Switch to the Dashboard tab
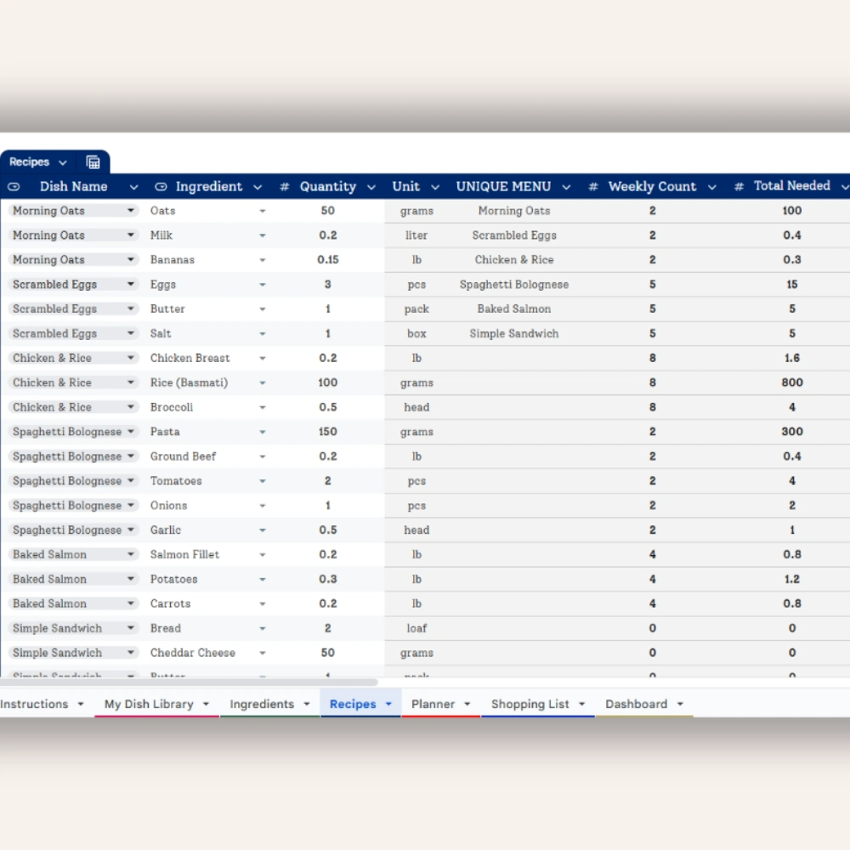This screenshot has width=850, height=850. pyautogui.click(x=637, y=704)
